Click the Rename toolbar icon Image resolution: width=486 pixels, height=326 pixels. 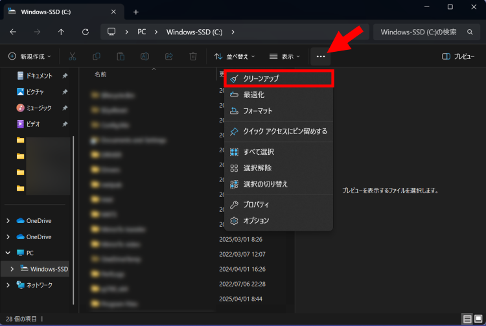click(145, 56)
